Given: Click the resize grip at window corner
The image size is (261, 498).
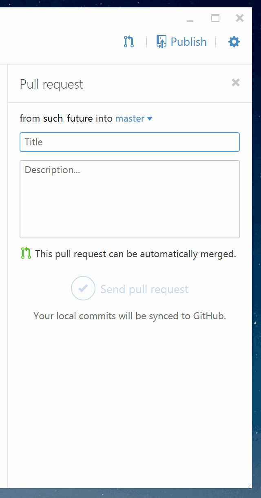Looking at the screenshot, I should pos(250,485).
